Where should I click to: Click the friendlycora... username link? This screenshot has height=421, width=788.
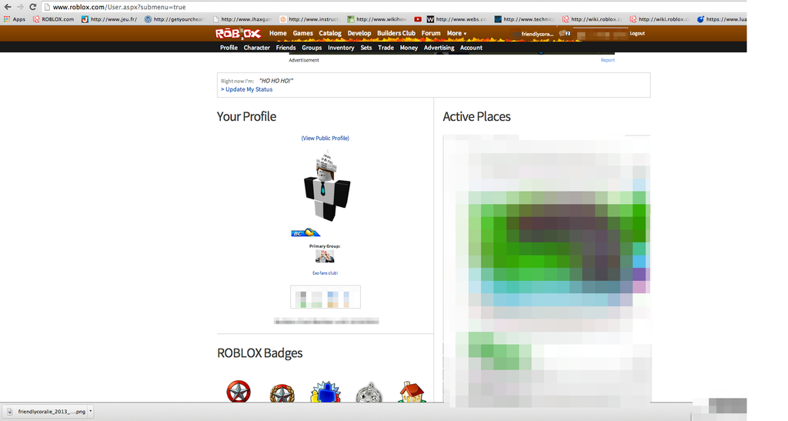click(537, 34)
